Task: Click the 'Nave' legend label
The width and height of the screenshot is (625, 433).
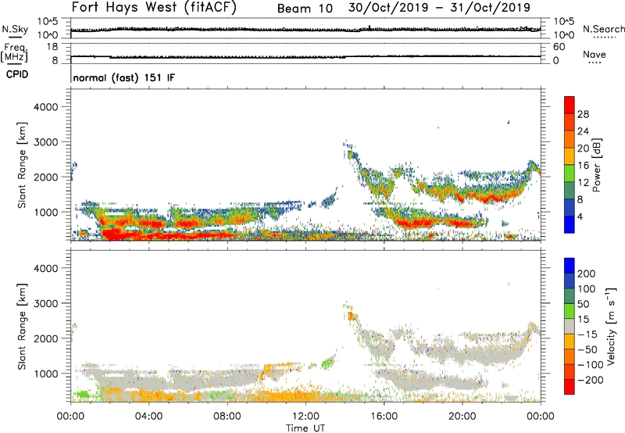Action: tap(595, 54)
